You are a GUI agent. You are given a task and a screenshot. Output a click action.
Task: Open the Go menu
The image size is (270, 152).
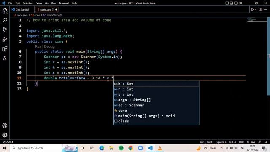pos(46,3)
